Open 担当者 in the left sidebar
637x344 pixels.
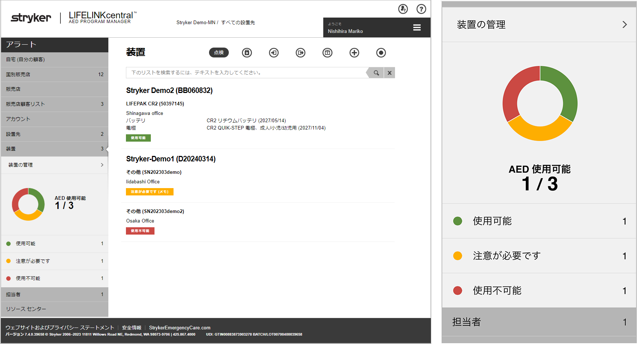coord(55,294)
